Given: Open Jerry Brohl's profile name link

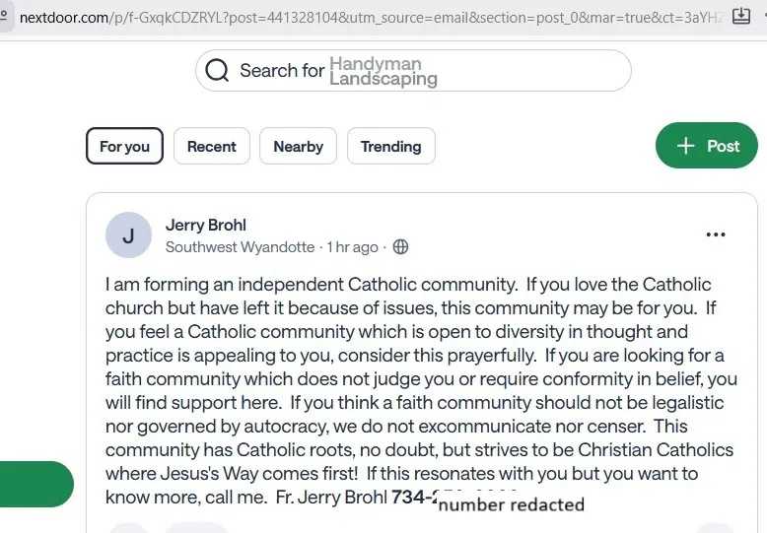Looking at the screenshot, I should point(206,226).
